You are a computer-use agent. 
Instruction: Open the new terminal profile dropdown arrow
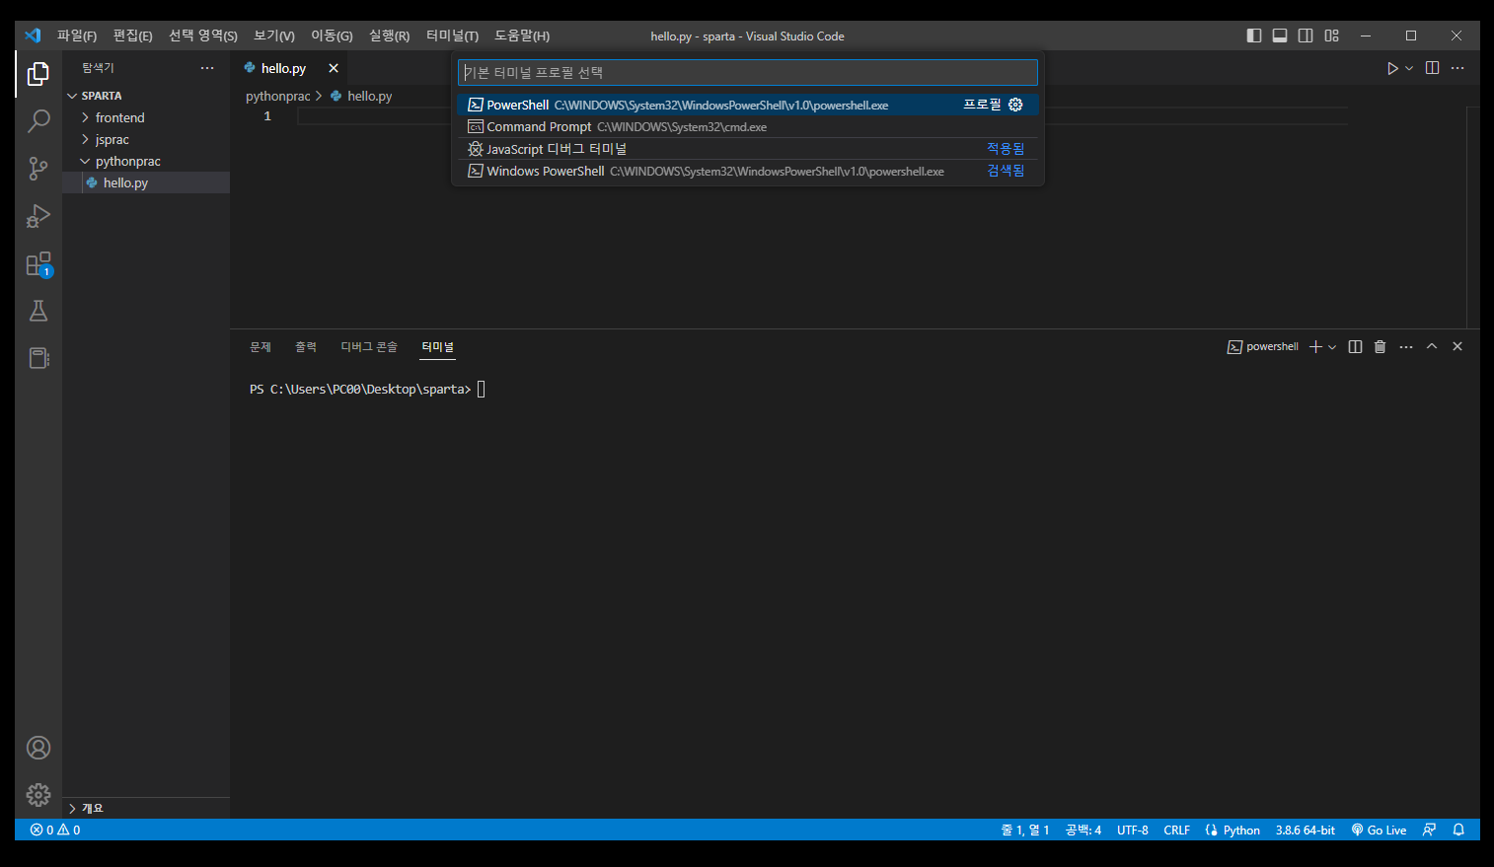tap(1332, 347)
